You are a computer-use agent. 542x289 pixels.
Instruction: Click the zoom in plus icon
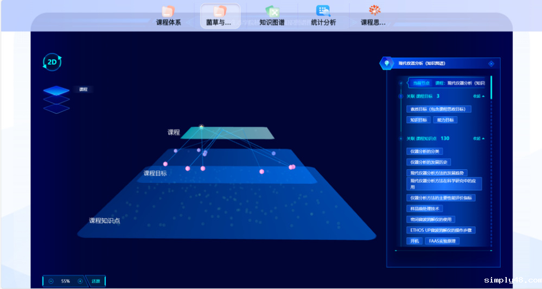point(80,281)
